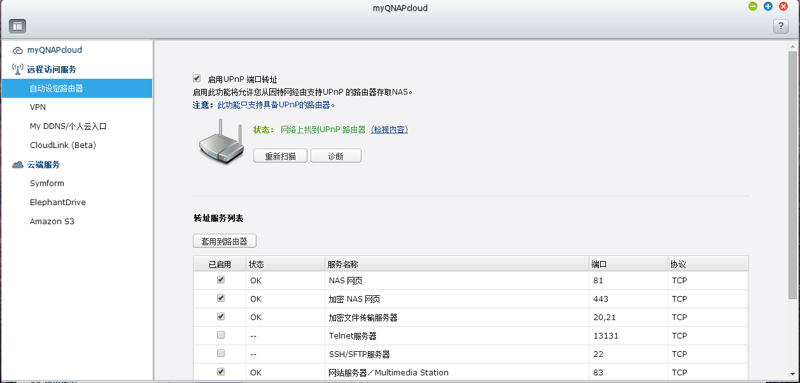Image resolution: width=800 pixels, height=383 pixels.
Task: Click the NAS 网页 service name
Action: coord(346,280)
